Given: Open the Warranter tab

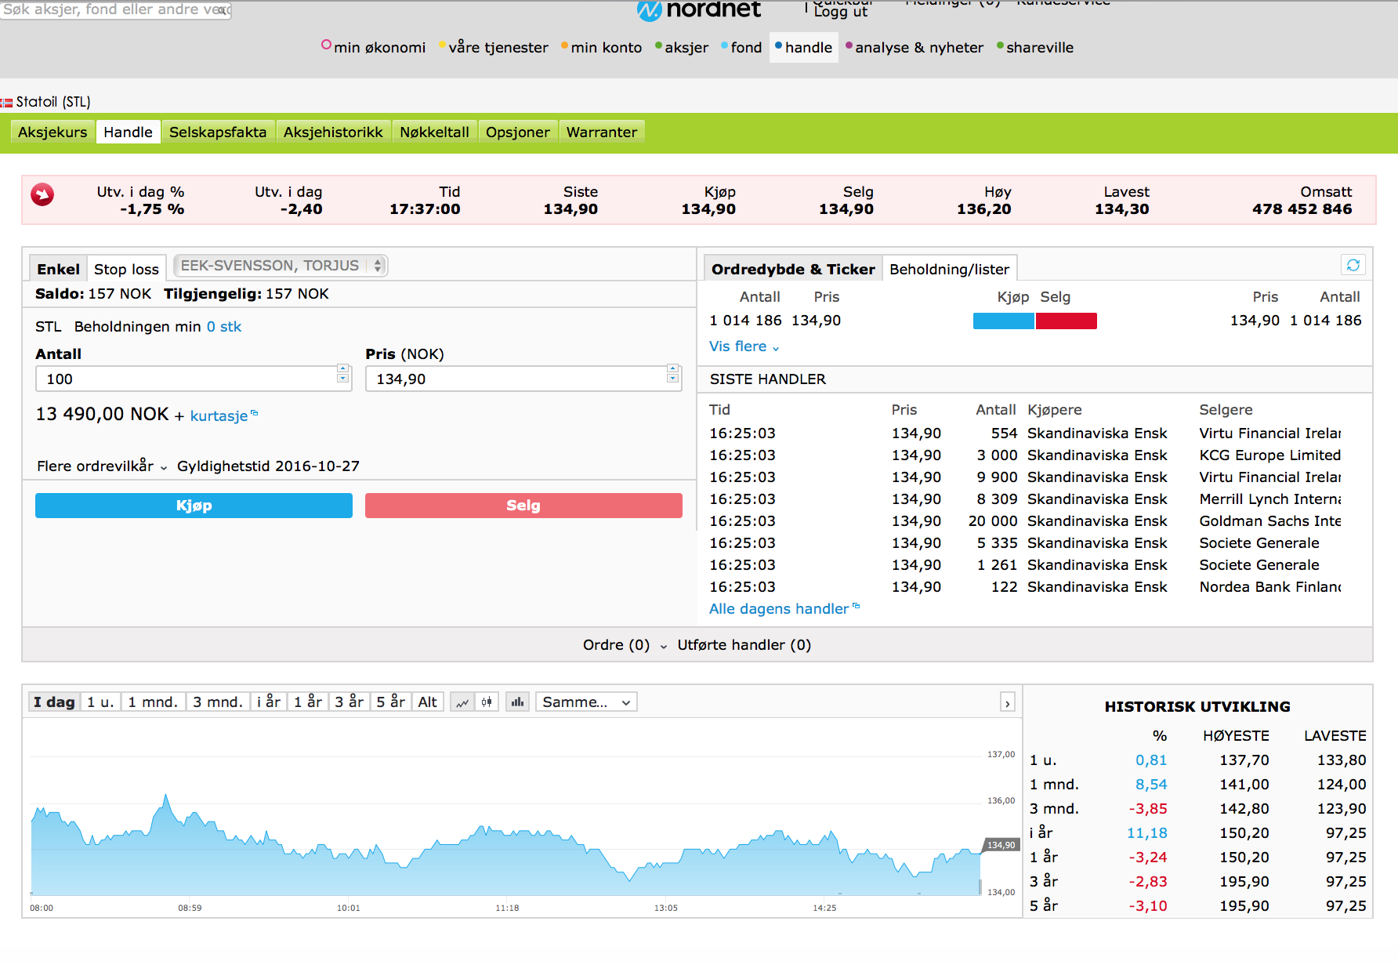Looking at the screenshot, I should click(601, 132).
